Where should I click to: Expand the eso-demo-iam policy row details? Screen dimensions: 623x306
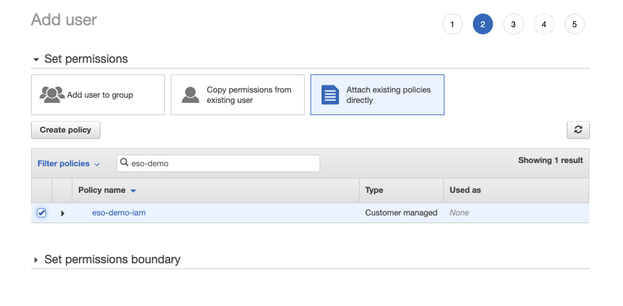[63, 213]
